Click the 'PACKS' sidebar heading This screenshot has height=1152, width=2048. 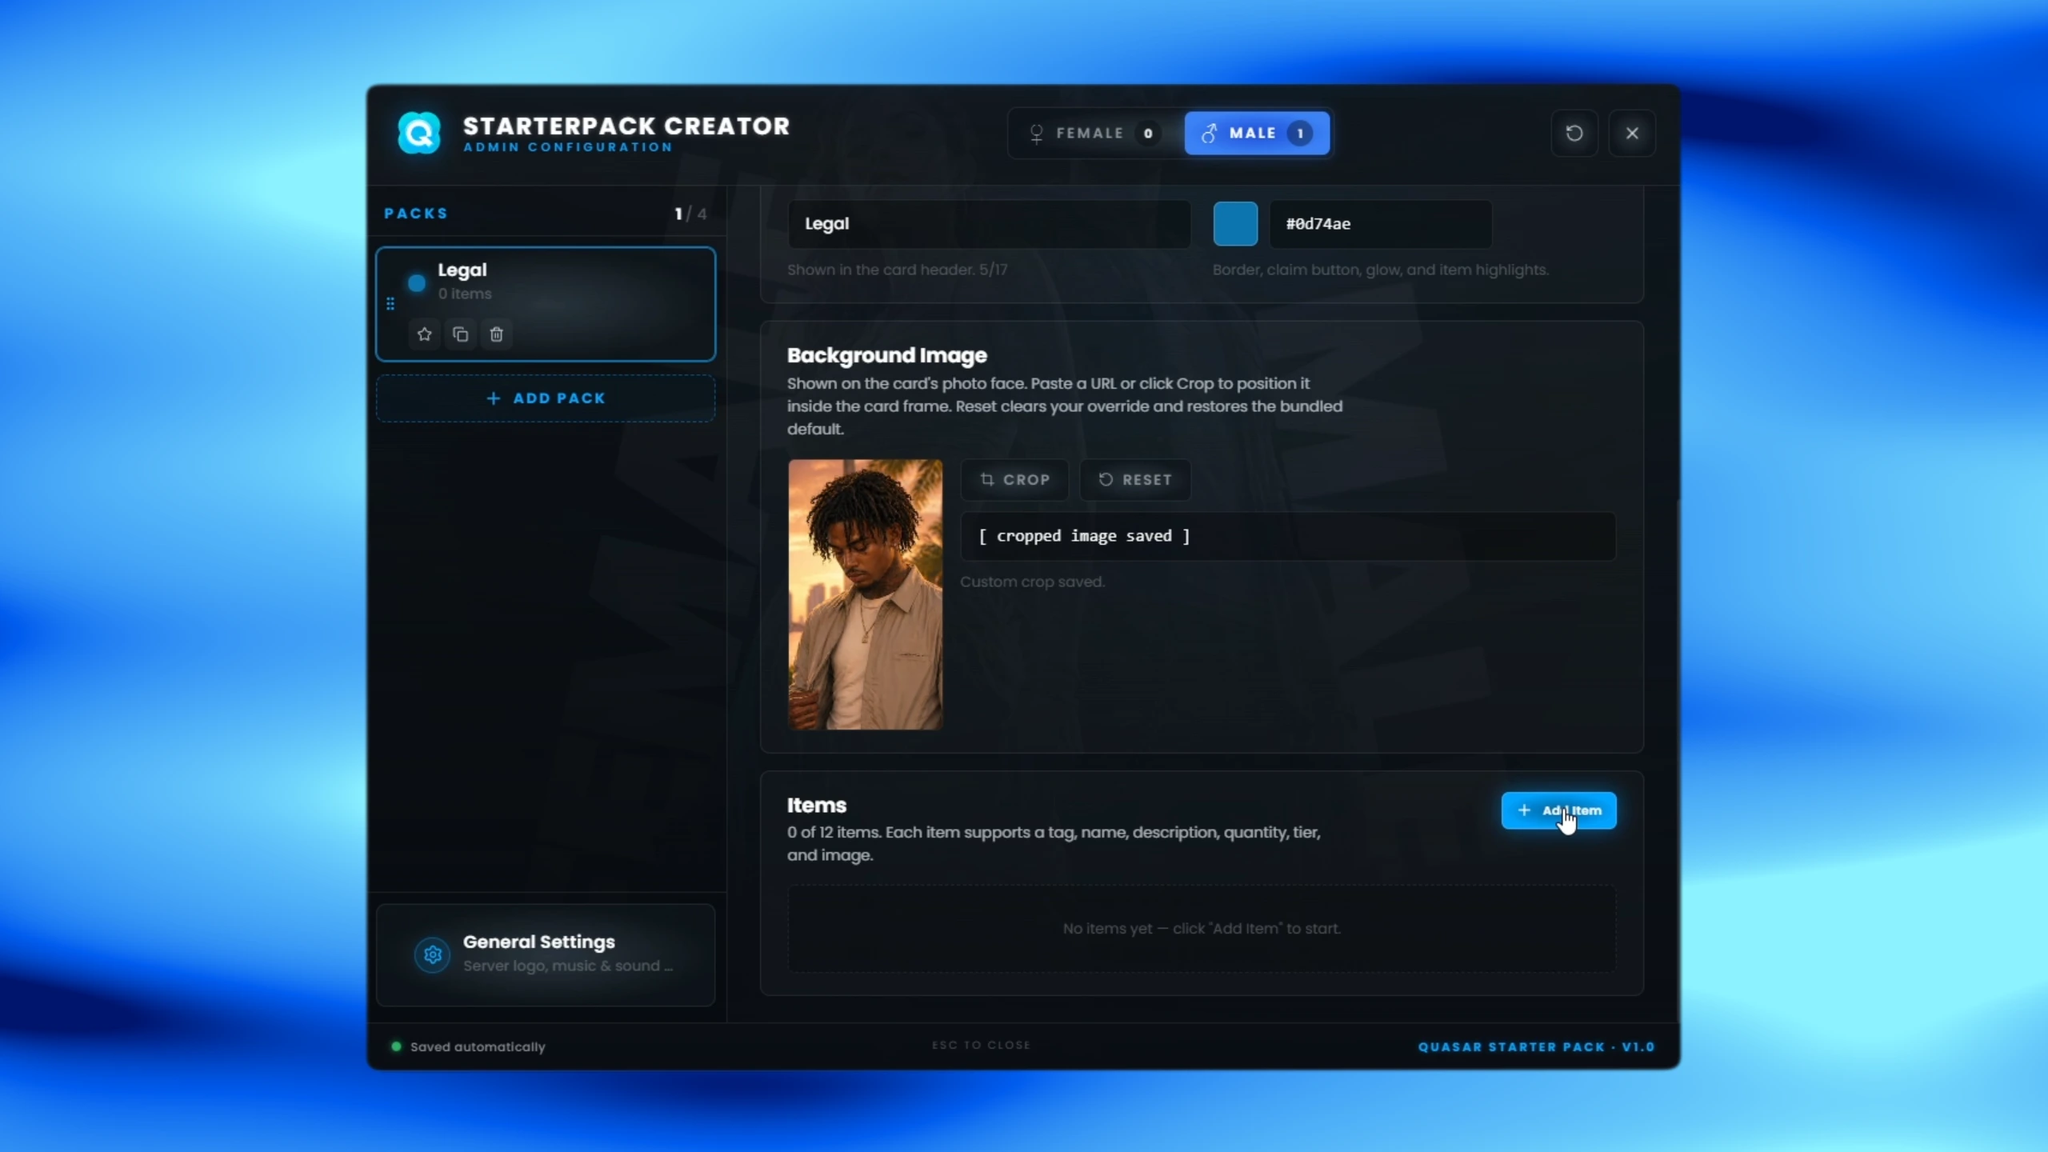[416, 214]
